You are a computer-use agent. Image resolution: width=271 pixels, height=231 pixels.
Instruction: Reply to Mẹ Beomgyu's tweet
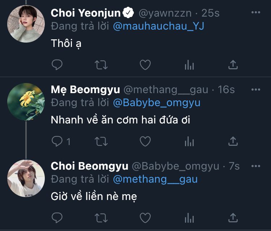pyautogui.click(x=57, y=141)
